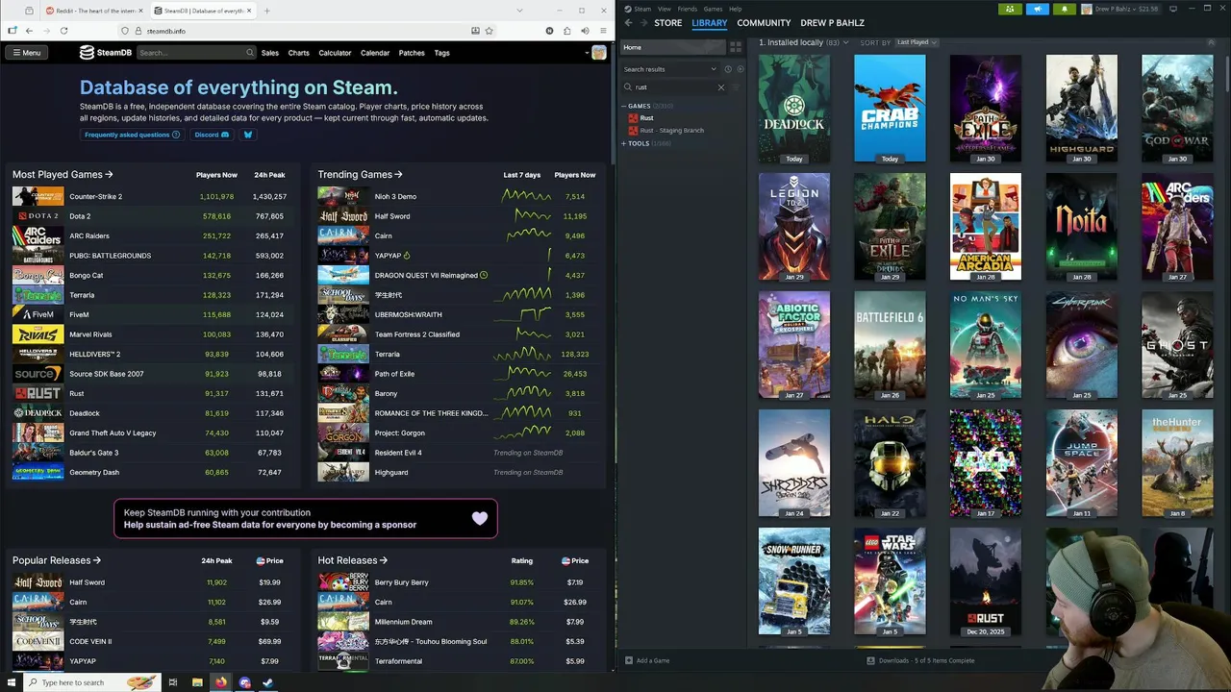The image size is (1231, 692).
Task: Open Steam notifications bell icon
Action: (1065, 9)
